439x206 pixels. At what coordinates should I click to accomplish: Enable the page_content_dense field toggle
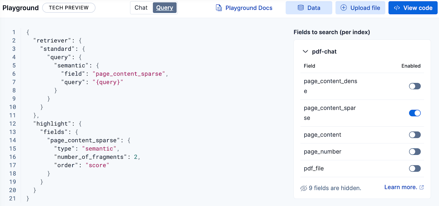point(415,86)
